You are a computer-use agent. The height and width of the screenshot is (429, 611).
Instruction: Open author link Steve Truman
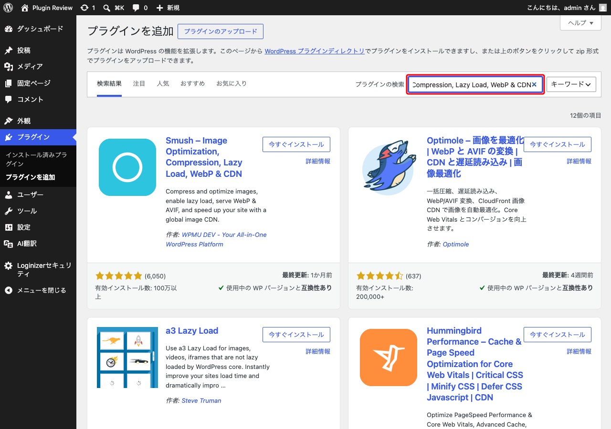[201, 401]
